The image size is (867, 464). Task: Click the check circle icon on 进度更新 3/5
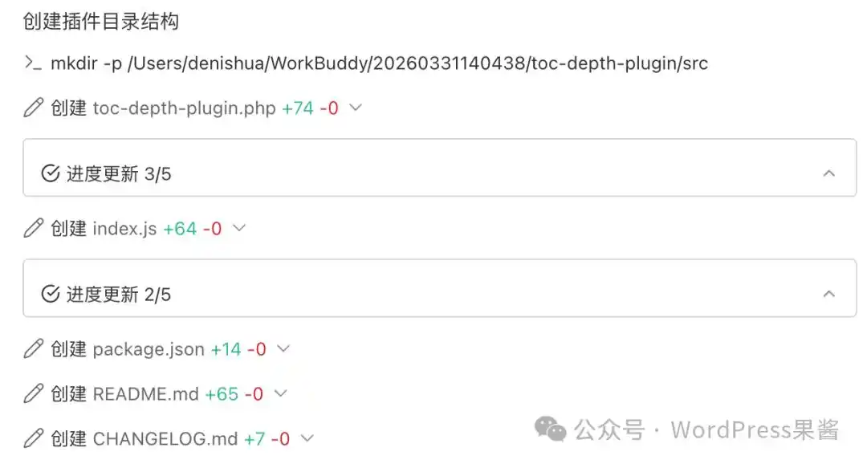tap(50, 171)
